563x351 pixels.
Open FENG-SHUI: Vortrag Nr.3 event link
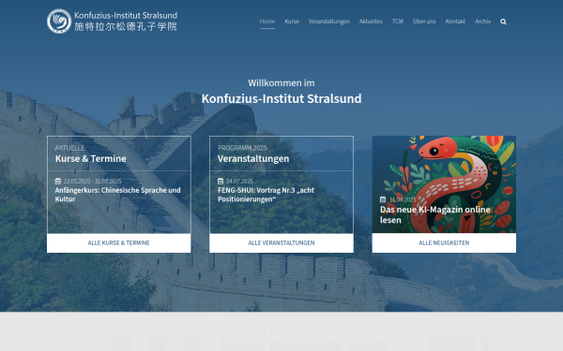(x=266, y=195)
